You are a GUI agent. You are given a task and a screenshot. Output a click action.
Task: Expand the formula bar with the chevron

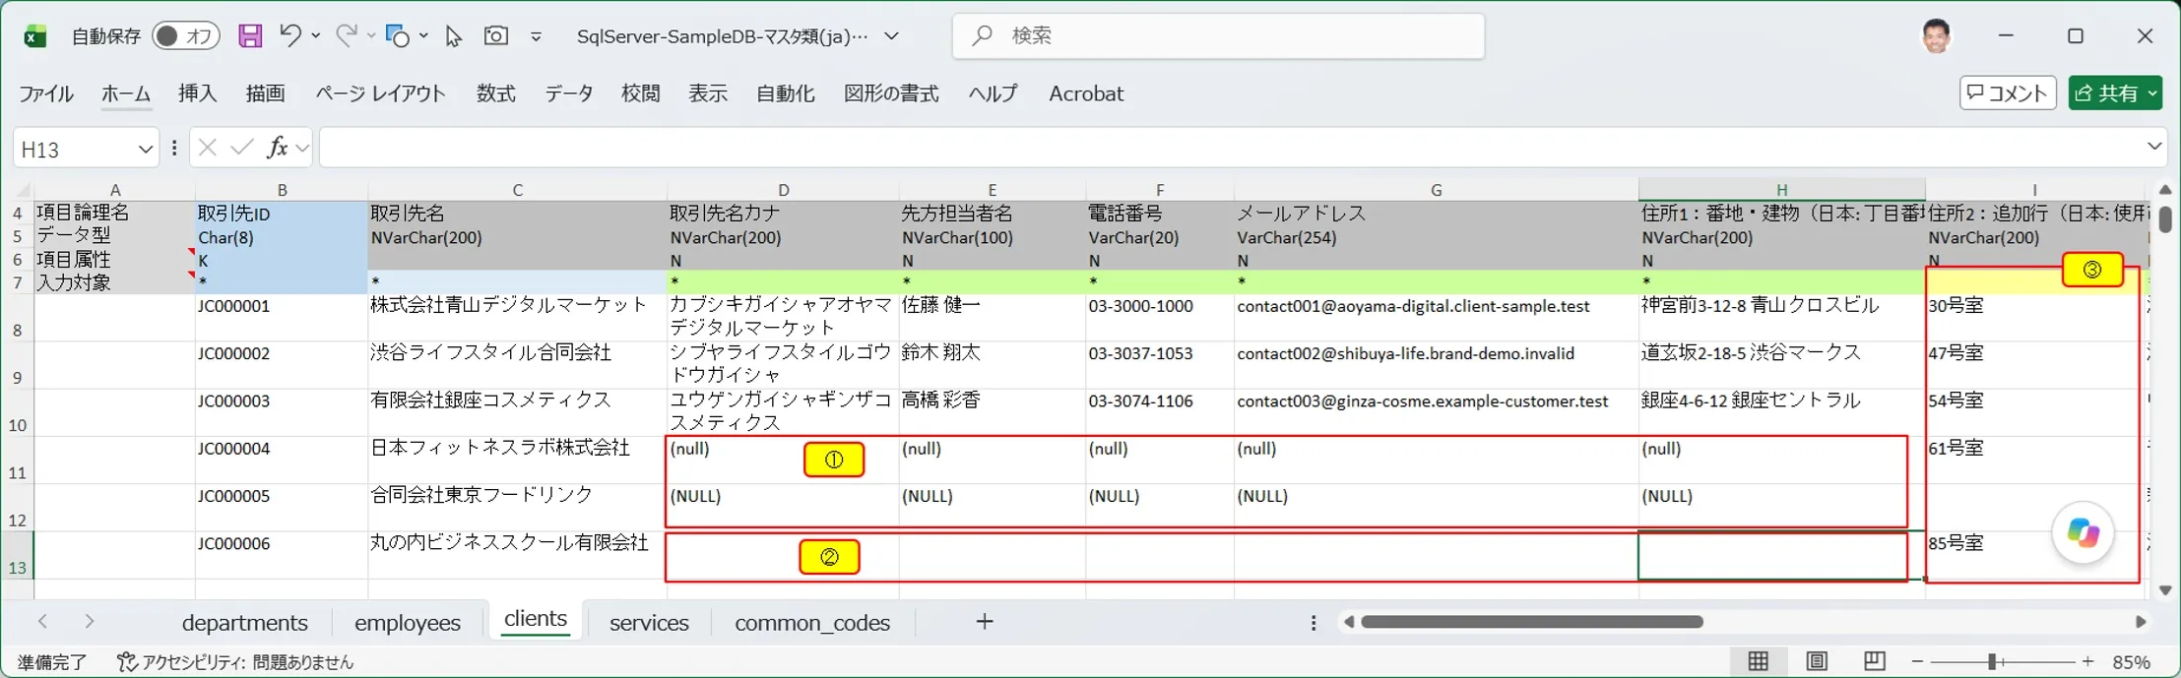2154,147
